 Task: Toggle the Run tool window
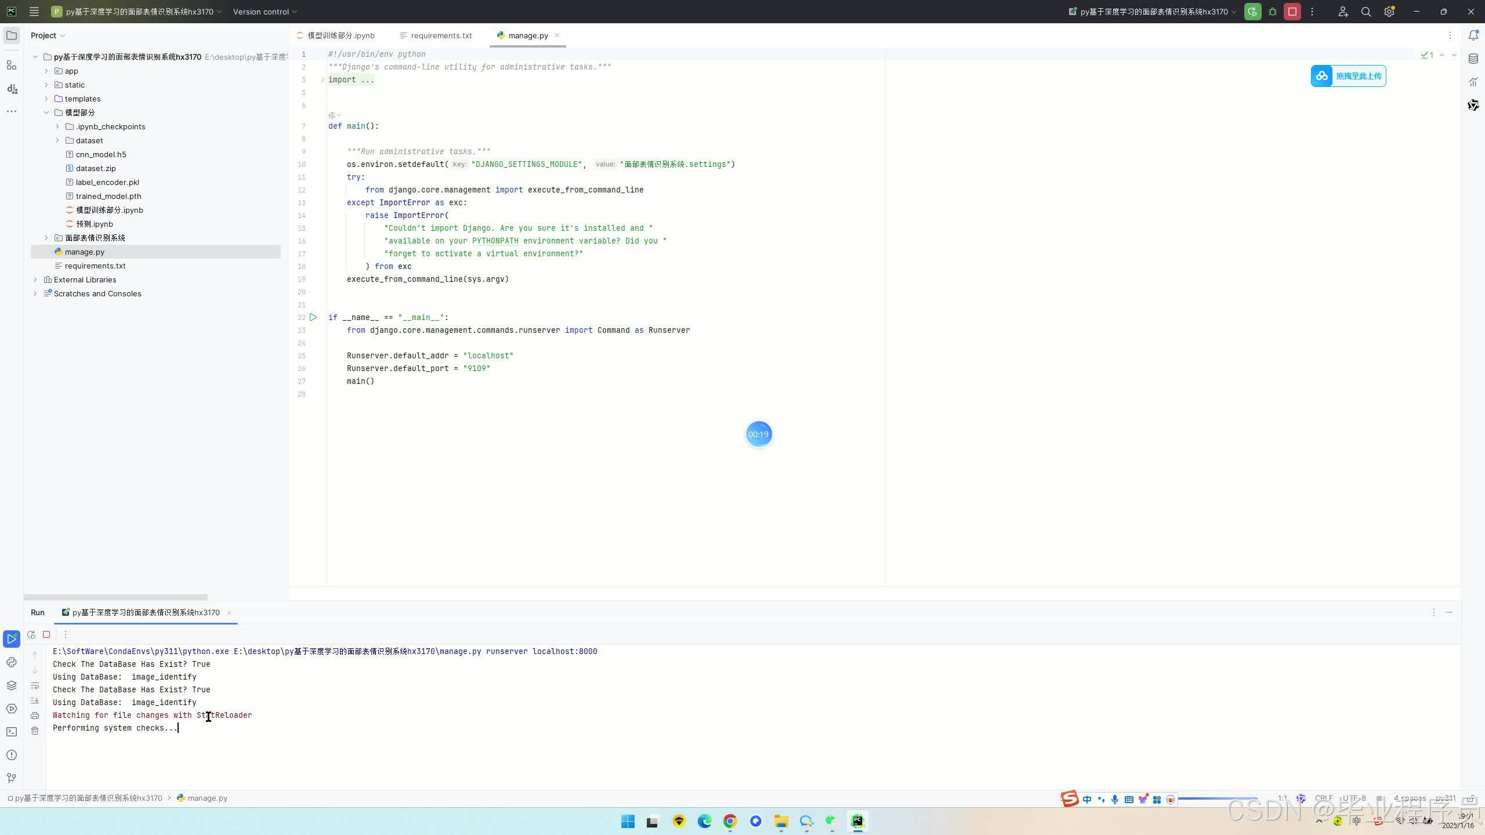[12, 639]
